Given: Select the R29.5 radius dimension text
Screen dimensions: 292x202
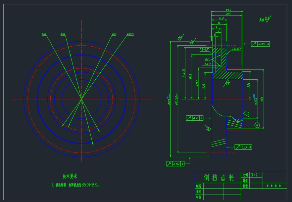Looking at the screenshot, I should click(197, 83).
